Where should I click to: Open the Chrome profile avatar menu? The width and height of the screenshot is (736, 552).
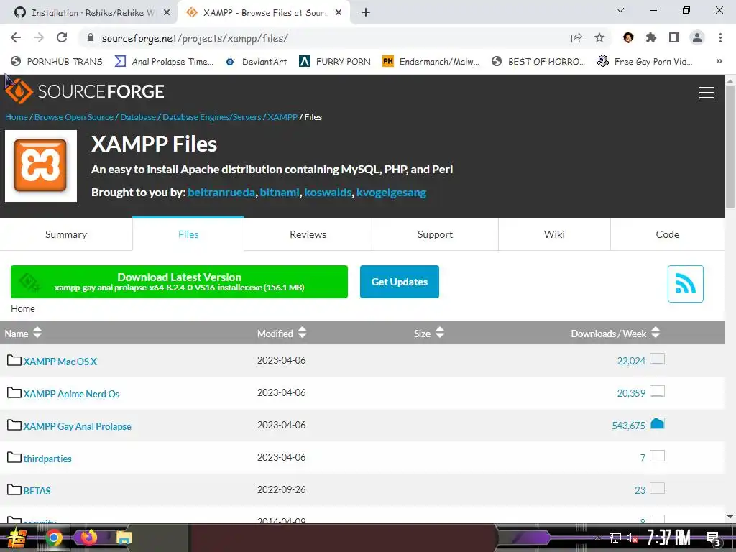[697, 37]
